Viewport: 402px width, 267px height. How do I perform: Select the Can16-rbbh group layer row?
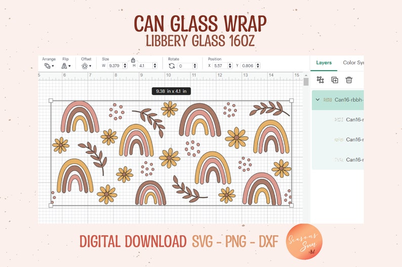tap(338, 100)
